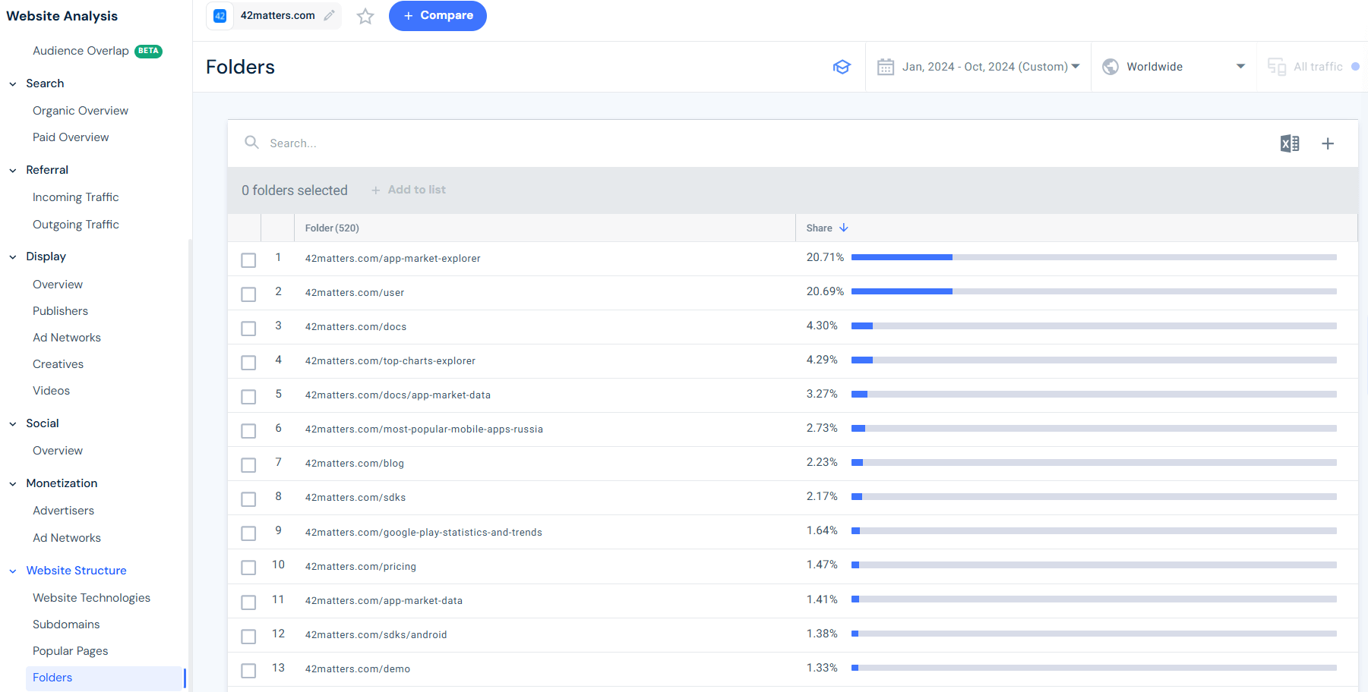Screen dimensions: 1368x692
Task: Click share bar for 42matters.com/user
Action: click(1094, 291)
